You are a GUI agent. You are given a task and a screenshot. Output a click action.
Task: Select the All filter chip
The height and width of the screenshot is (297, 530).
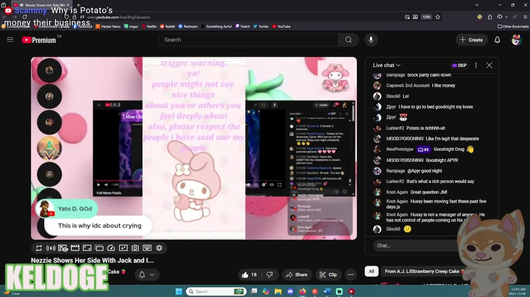(371, 271)
